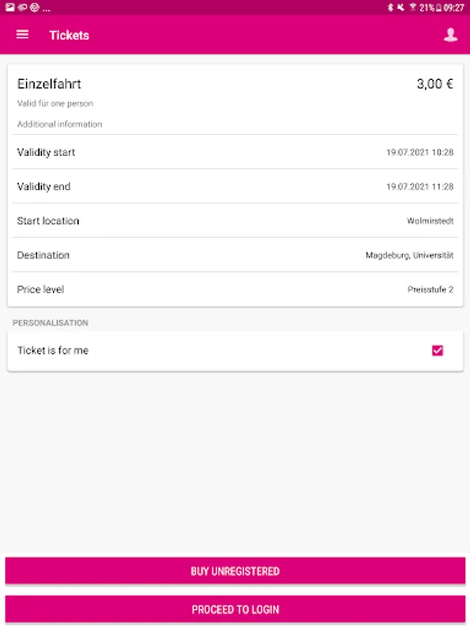Image resolution: width=470 pixels, height=627 pixels.
Task: Tap the WiFi signal status icon
Action: pyautogui.click(x=412, y=8)
